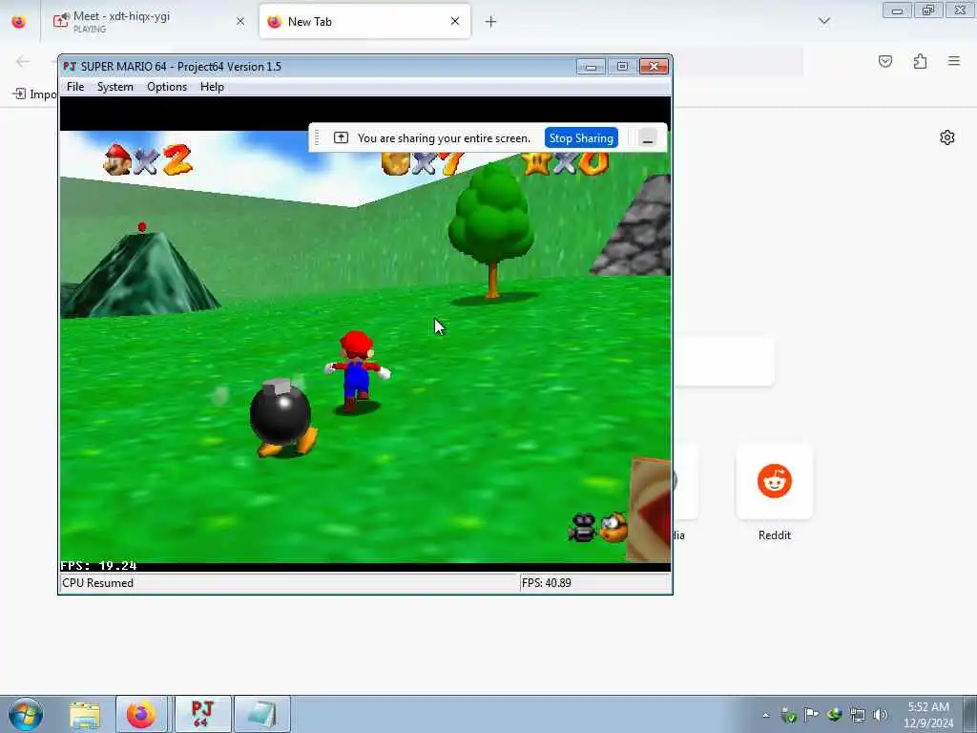977x733 pixels.
Task: Click the star counter in game HUD
Action: pos(565,162)
